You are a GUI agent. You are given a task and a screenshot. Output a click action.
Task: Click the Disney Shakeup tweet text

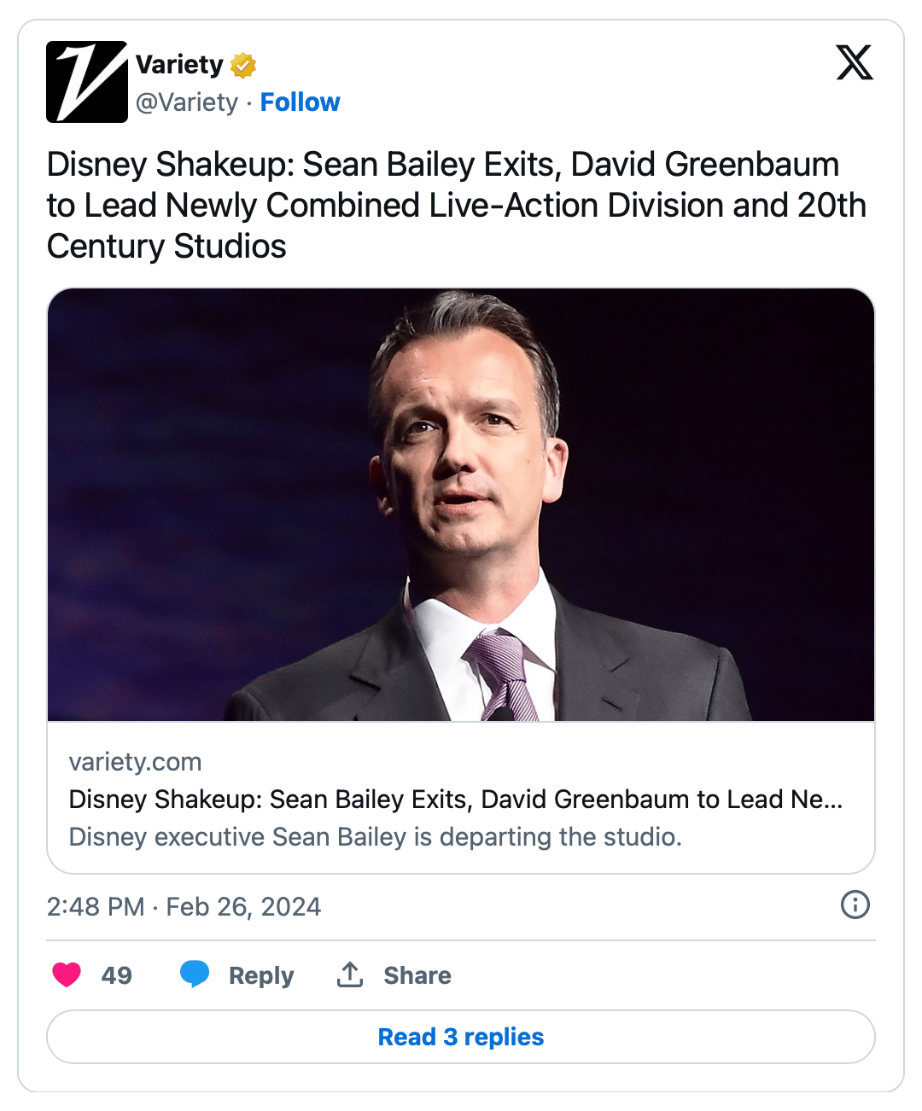point(456,205)
